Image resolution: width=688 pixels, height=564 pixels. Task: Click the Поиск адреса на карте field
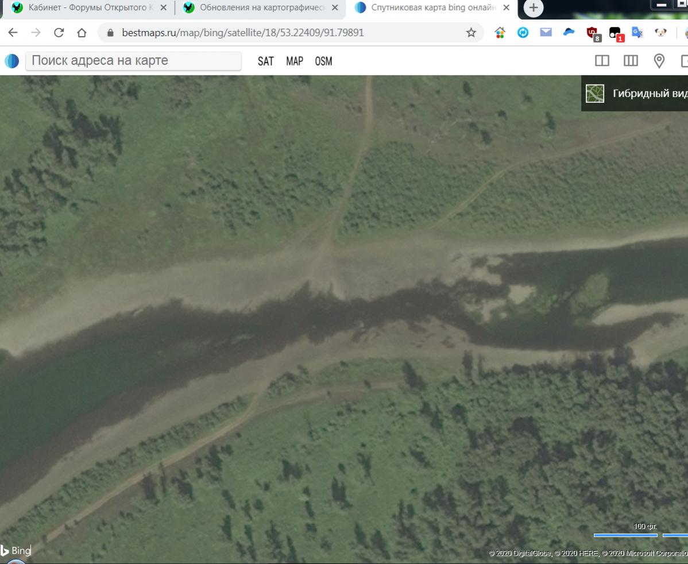(133, 61)
